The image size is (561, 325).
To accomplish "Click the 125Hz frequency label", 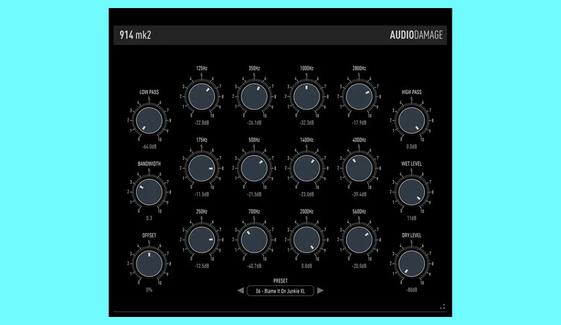I will 202,68.
